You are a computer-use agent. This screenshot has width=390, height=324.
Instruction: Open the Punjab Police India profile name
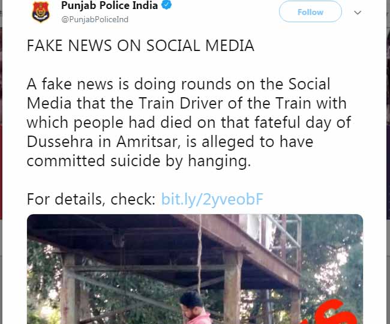point(109,7)
